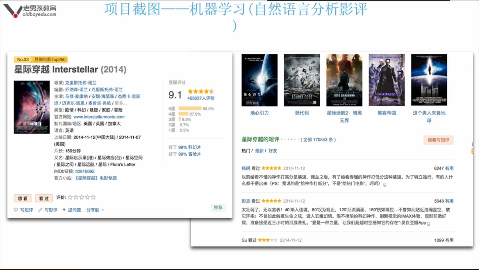
Task: Open IMDb link tt0816692
Action: point(85,171)
